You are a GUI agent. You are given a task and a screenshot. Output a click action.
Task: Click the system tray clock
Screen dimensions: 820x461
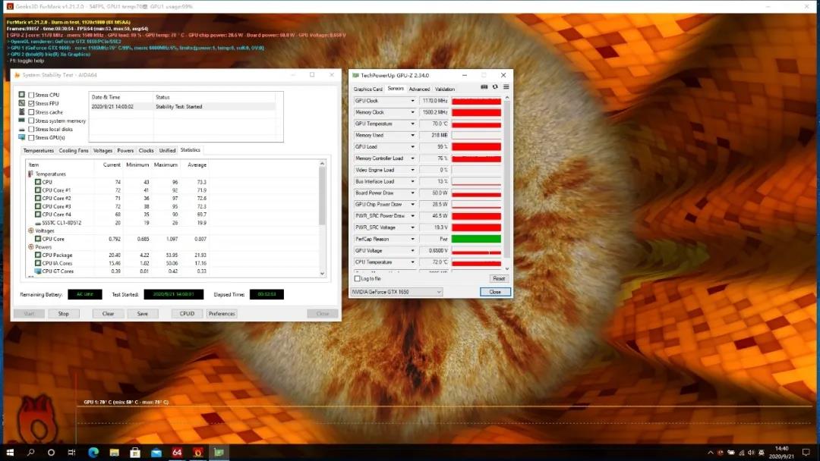coord(782,452)
